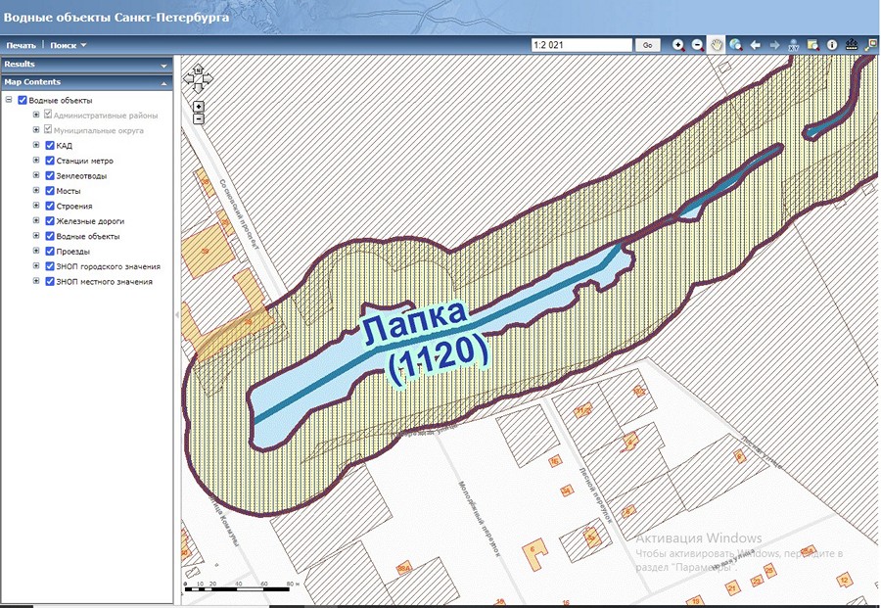The height and width of the screenshot is (608, 881).
Task: Open the XY coordinates tool
Action: [794, 45]
